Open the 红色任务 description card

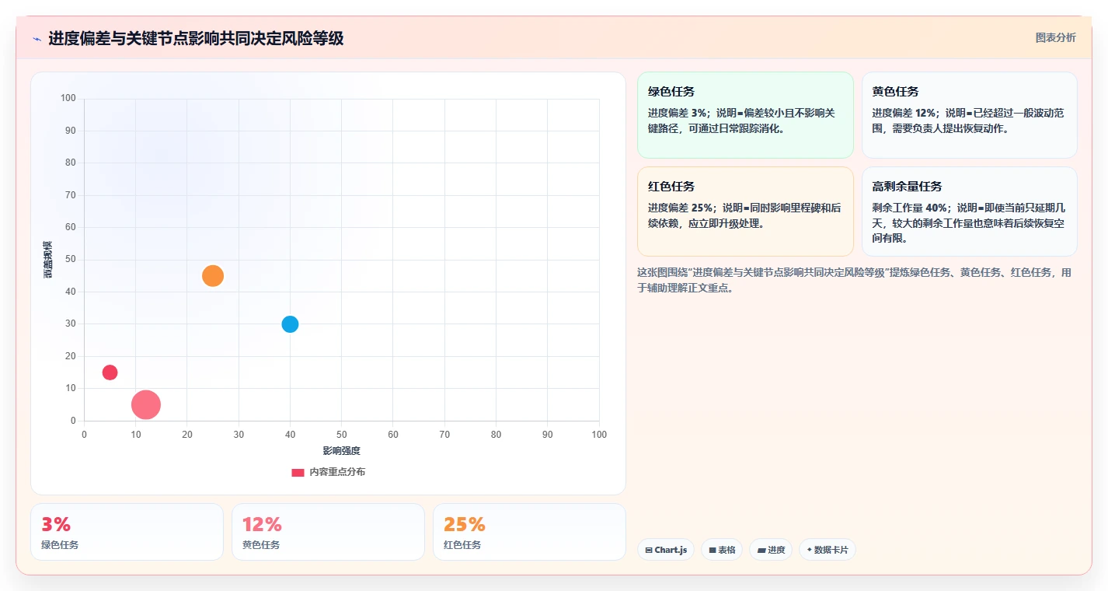746,212
